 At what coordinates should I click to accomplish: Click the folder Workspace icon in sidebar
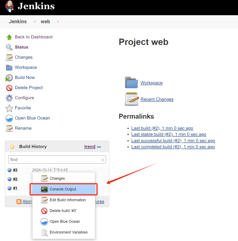[9, 67]
